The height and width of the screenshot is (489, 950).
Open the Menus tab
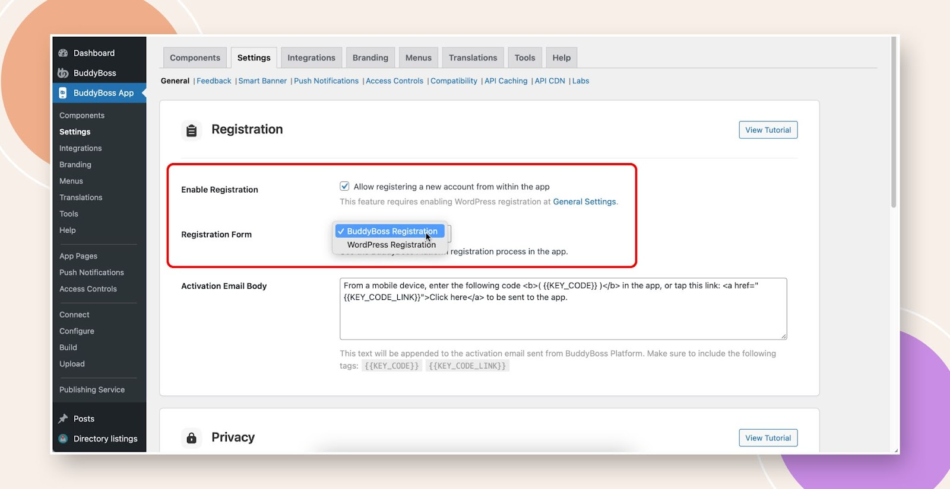pos(418,57)
